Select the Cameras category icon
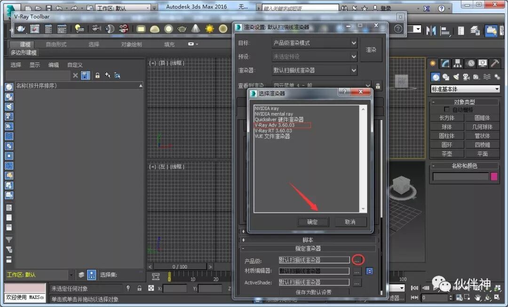 pyautogui.click(x=466, y=77)
